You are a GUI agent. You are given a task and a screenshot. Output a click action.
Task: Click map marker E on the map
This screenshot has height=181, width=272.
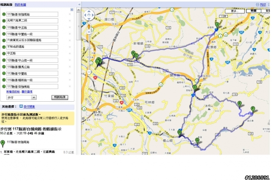click(x=240, y=105)
